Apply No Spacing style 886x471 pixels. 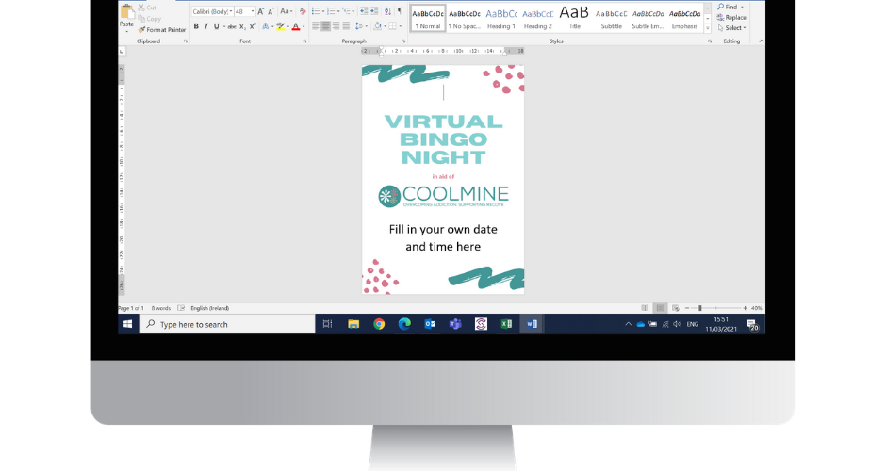point(465,19)
